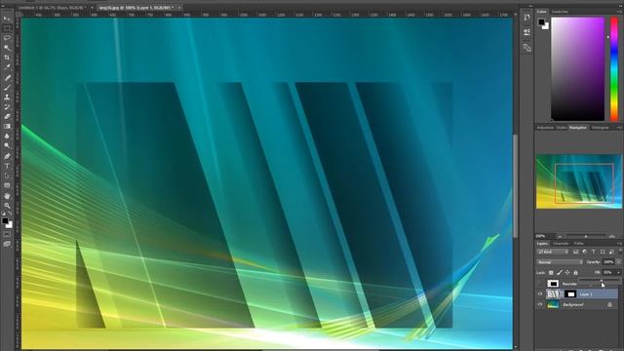Select the Blur tool
Screen dimensions: 624x351
pos(7,136)
